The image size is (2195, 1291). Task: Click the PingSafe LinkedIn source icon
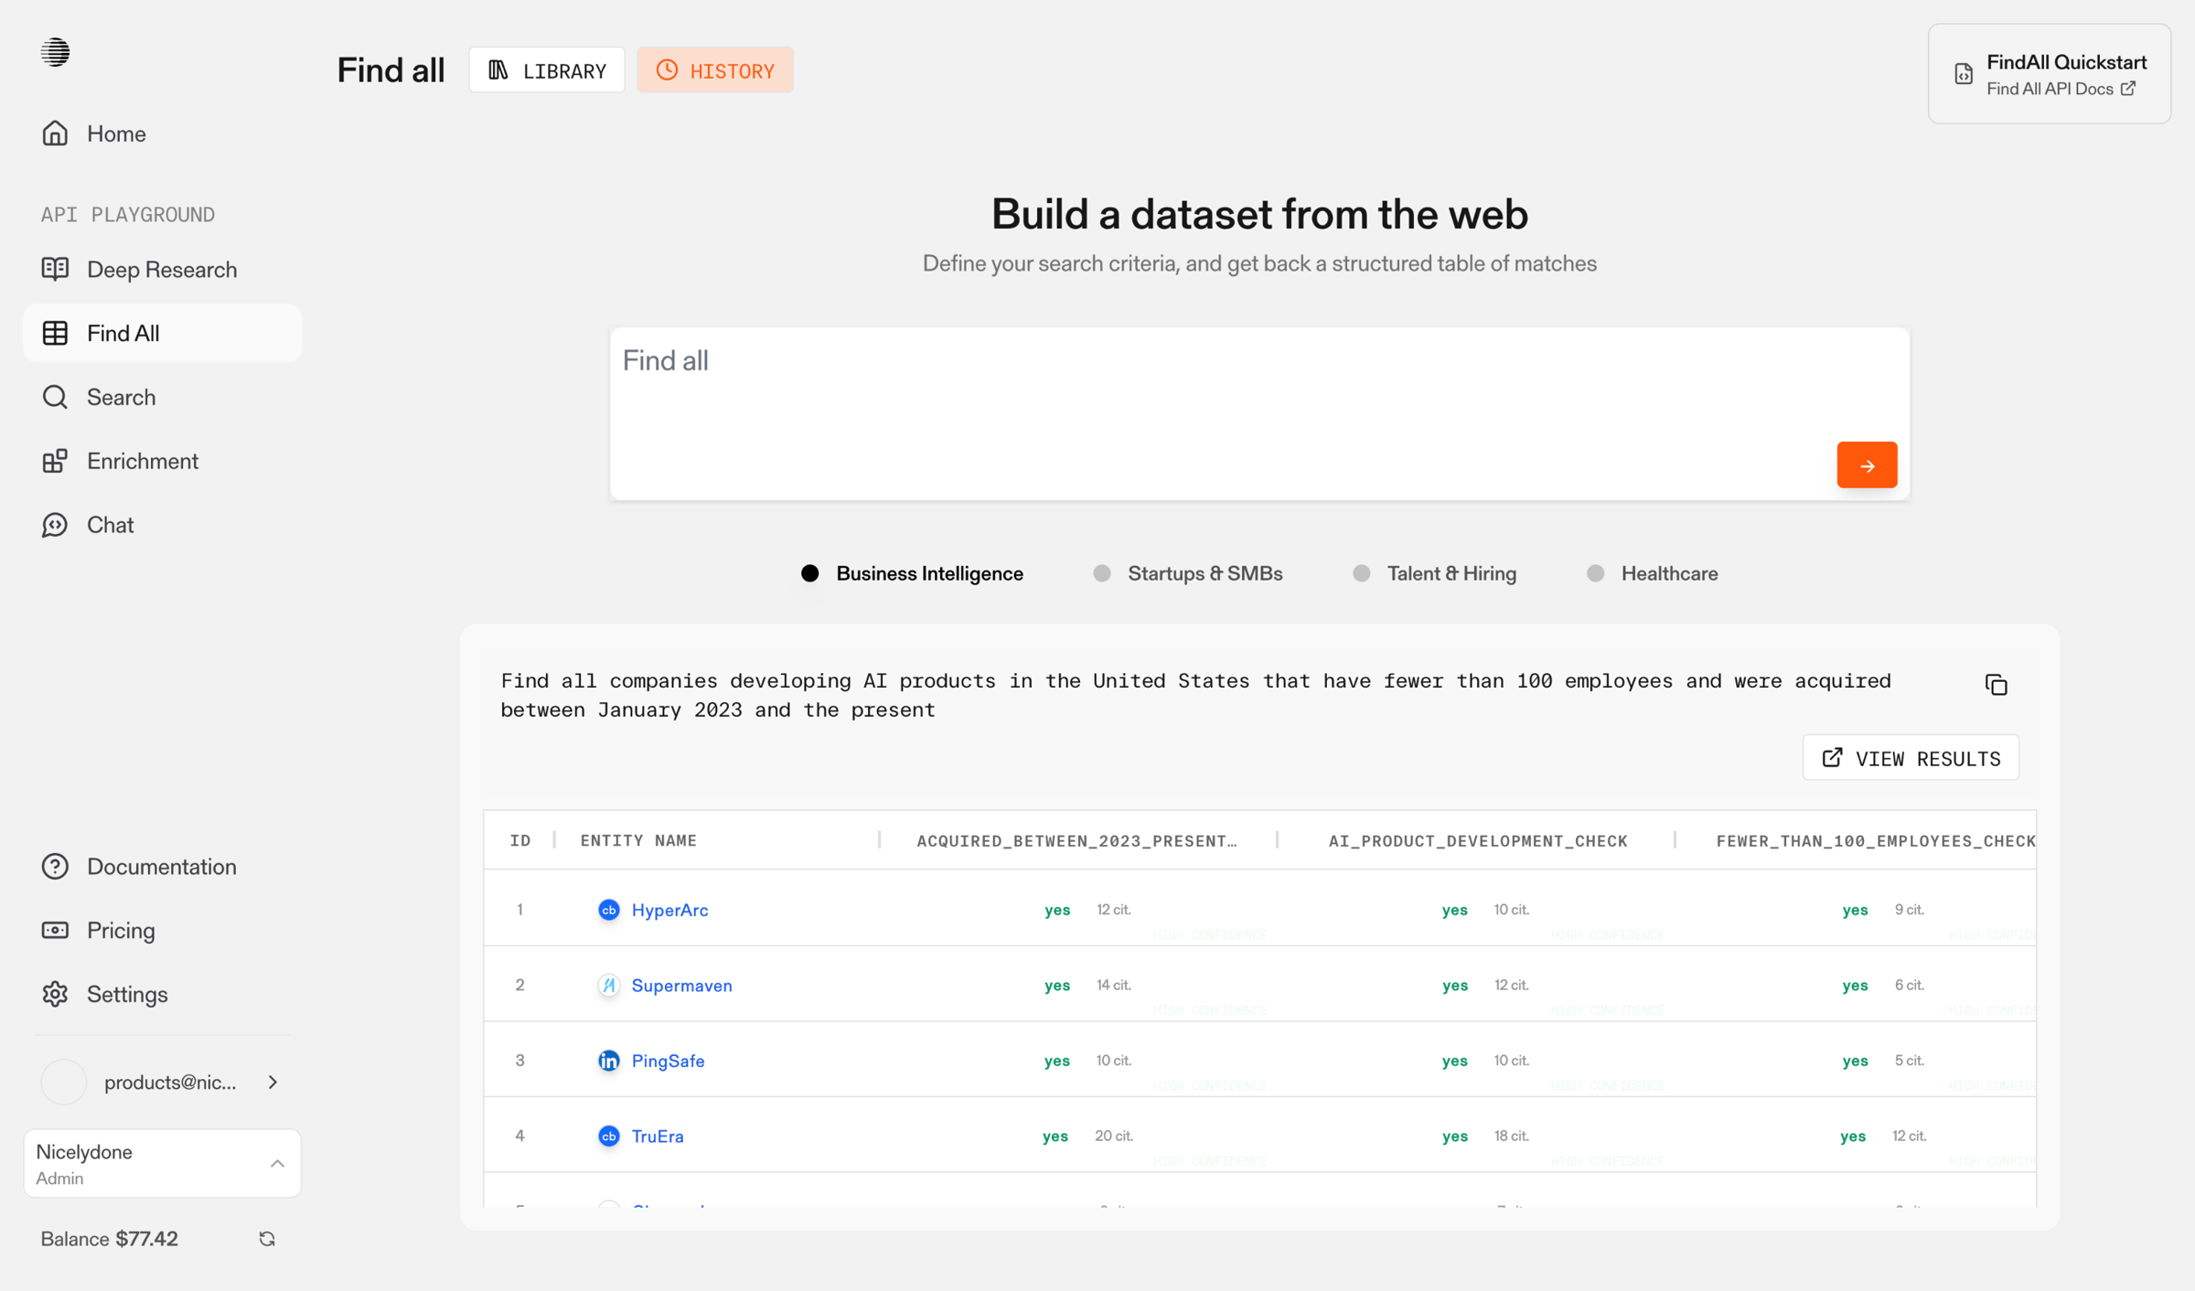608,1062
